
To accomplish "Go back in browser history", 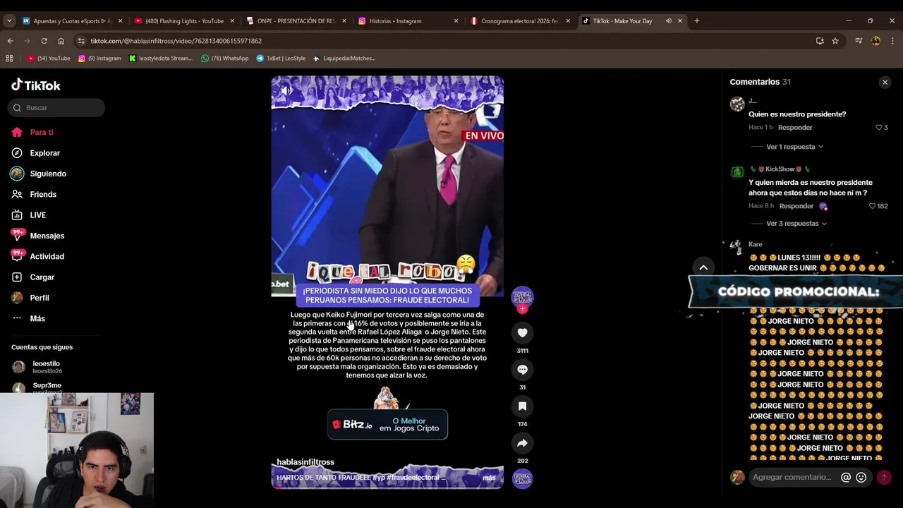I will (10, 41).
